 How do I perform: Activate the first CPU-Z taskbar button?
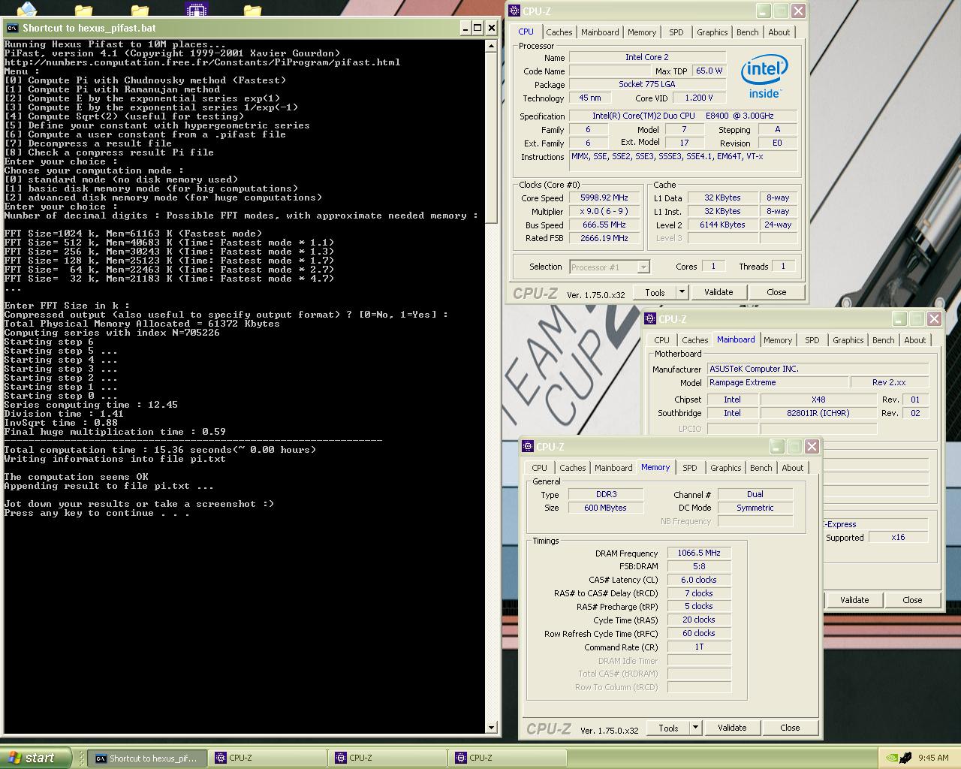[267, 758]
